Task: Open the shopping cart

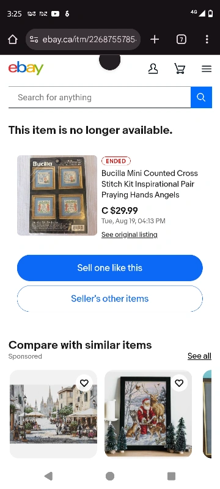Action: tap(180, 68)
